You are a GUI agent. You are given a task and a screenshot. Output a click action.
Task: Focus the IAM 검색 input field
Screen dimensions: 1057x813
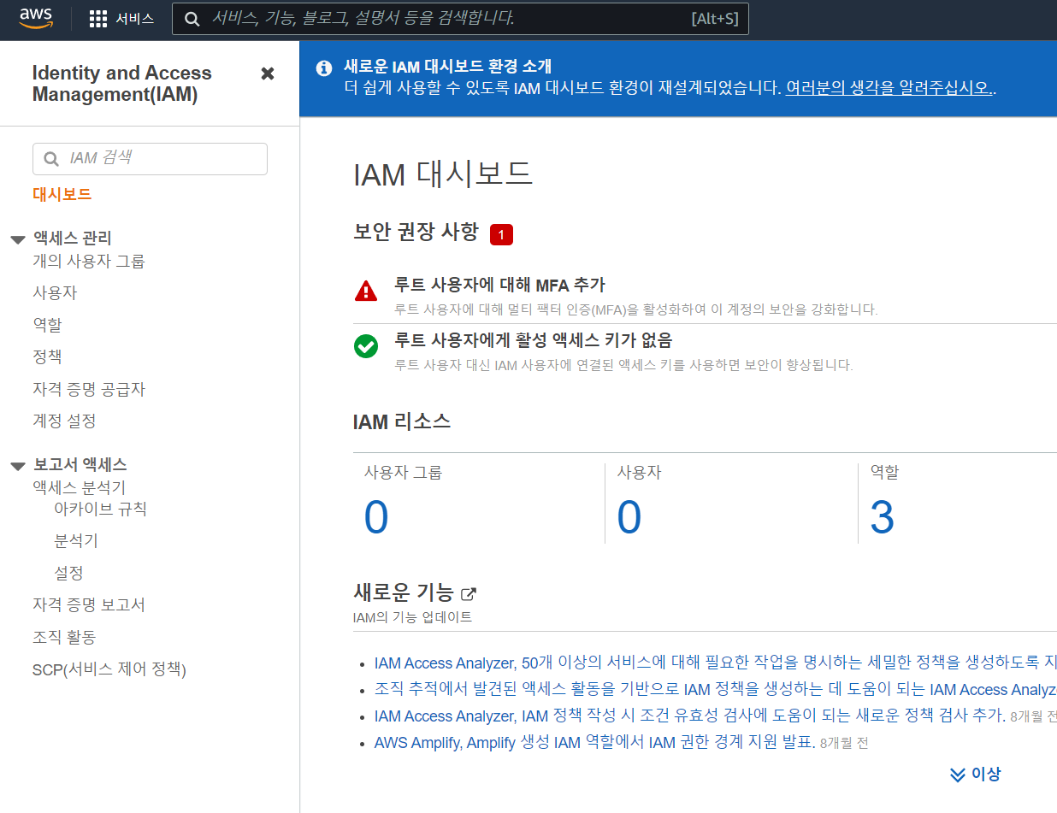pyautogui.click(x=150, y=159)
